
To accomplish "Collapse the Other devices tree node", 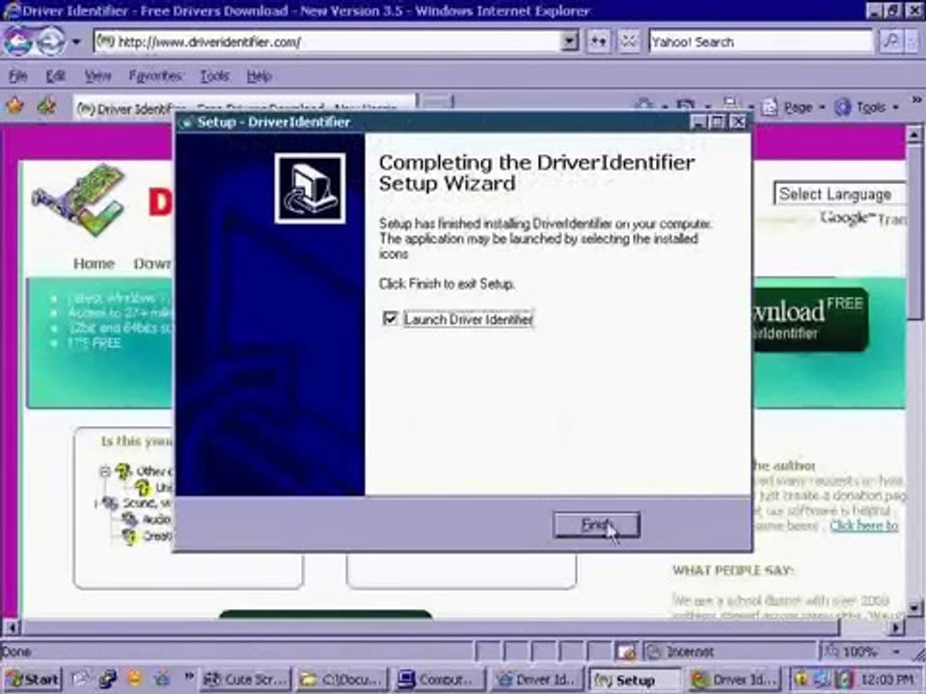I will pos(104,471).
